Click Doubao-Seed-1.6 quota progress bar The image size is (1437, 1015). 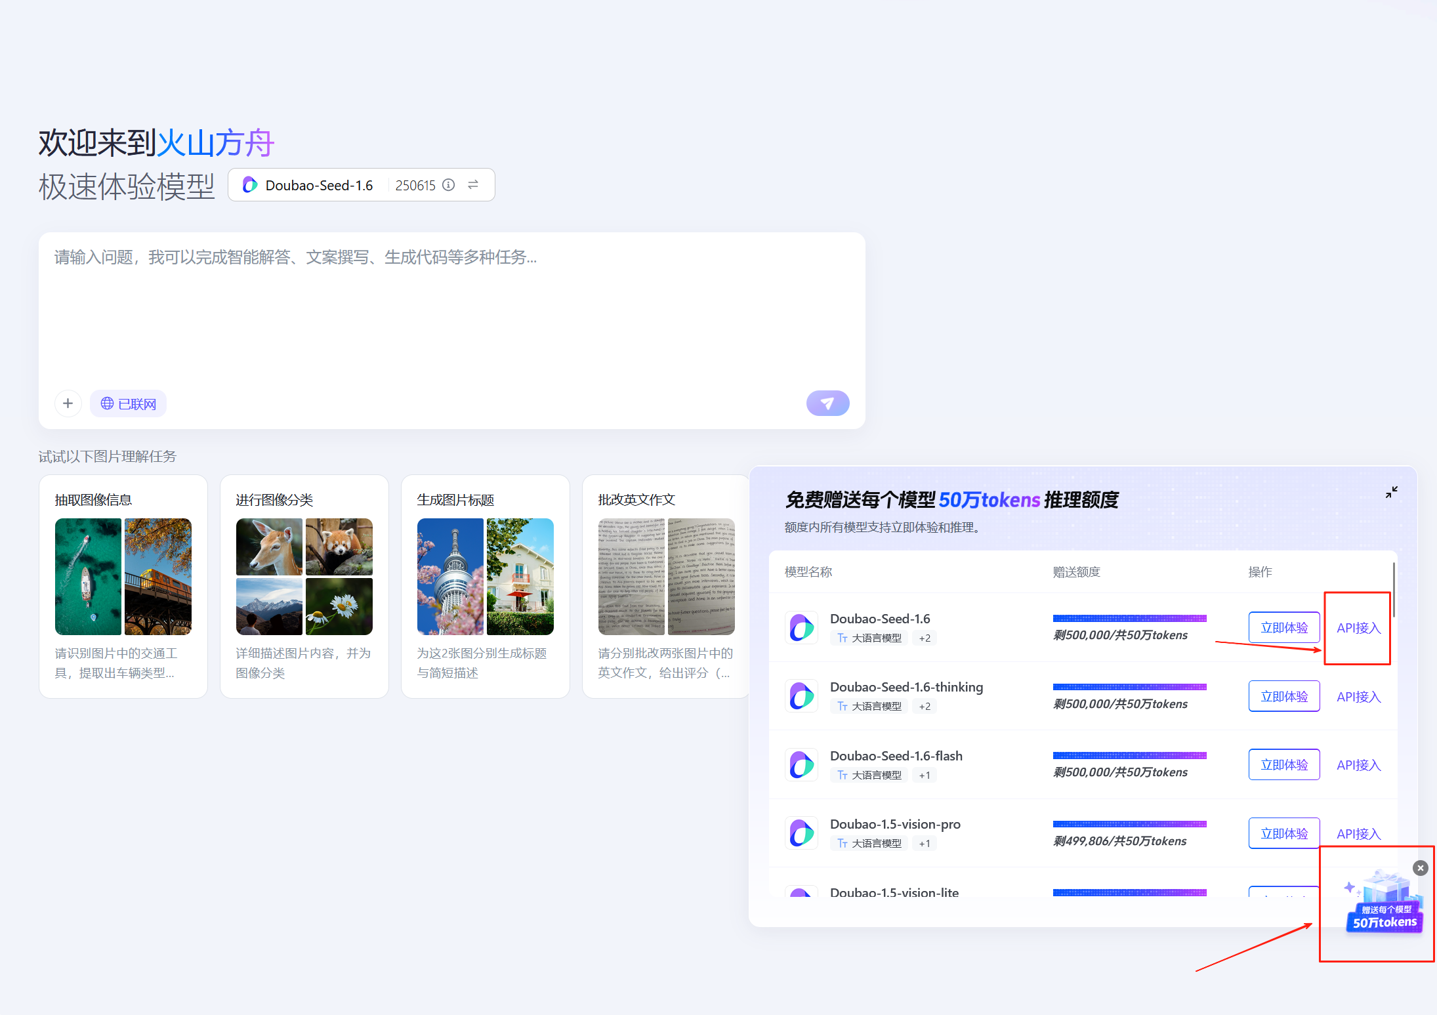(x=1129, y=618)
